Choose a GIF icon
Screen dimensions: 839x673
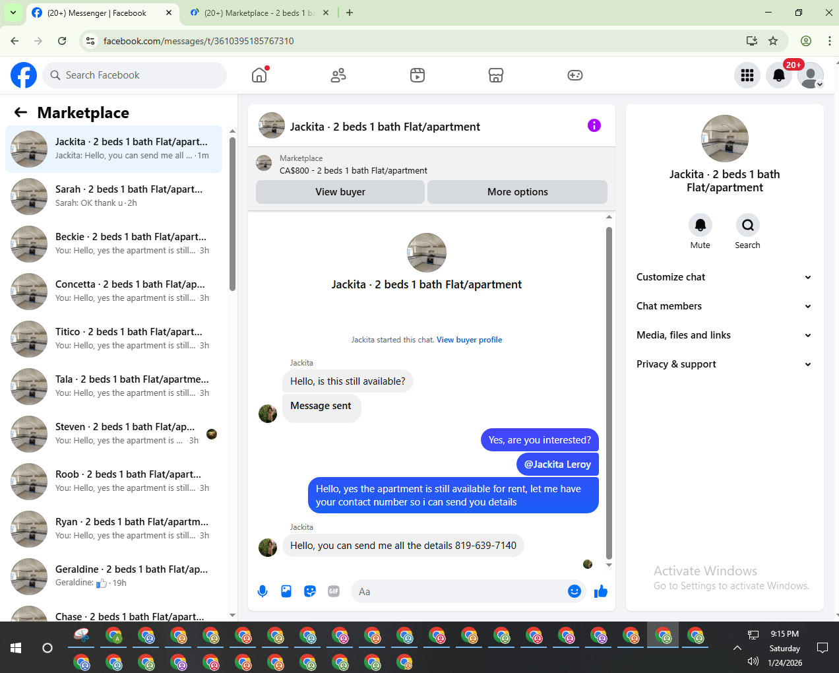(334, 591)
